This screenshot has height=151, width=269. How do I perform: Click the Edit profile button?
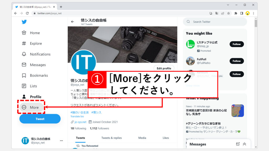pos(164,68)
